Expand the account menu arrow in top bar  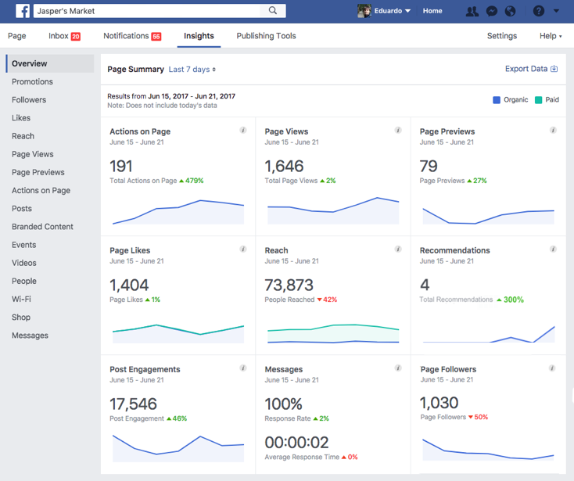pyautogui.click(x=557, y=11)
